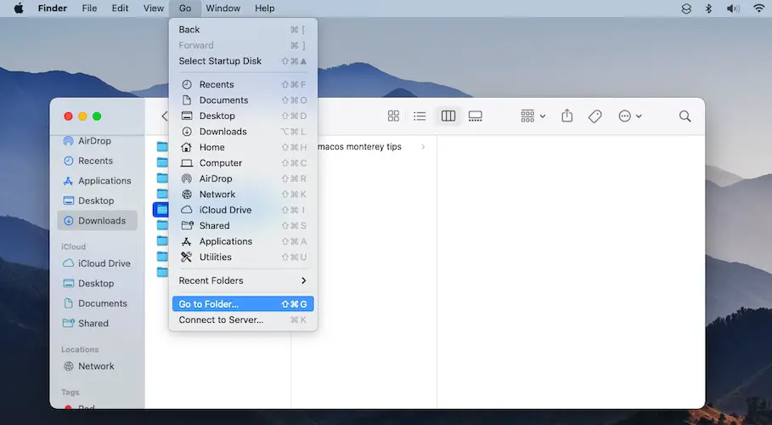Click the Share icon in toolbar
Screen dimensions: 772x425
point(567,116)
